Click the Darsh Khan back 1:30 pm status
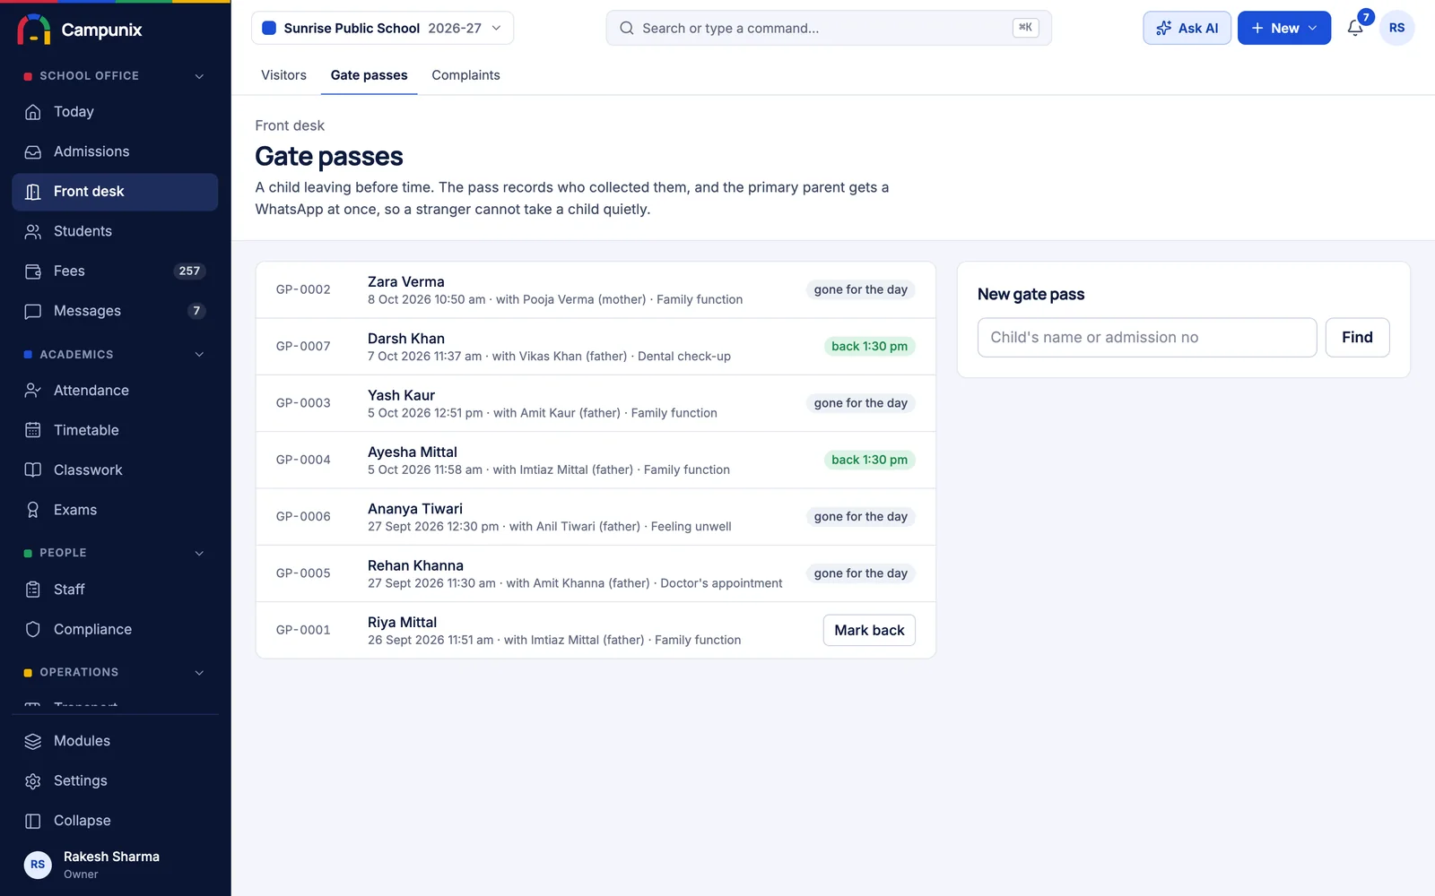The width and height of the screenshot is (1435, 896). coord(869,346)
